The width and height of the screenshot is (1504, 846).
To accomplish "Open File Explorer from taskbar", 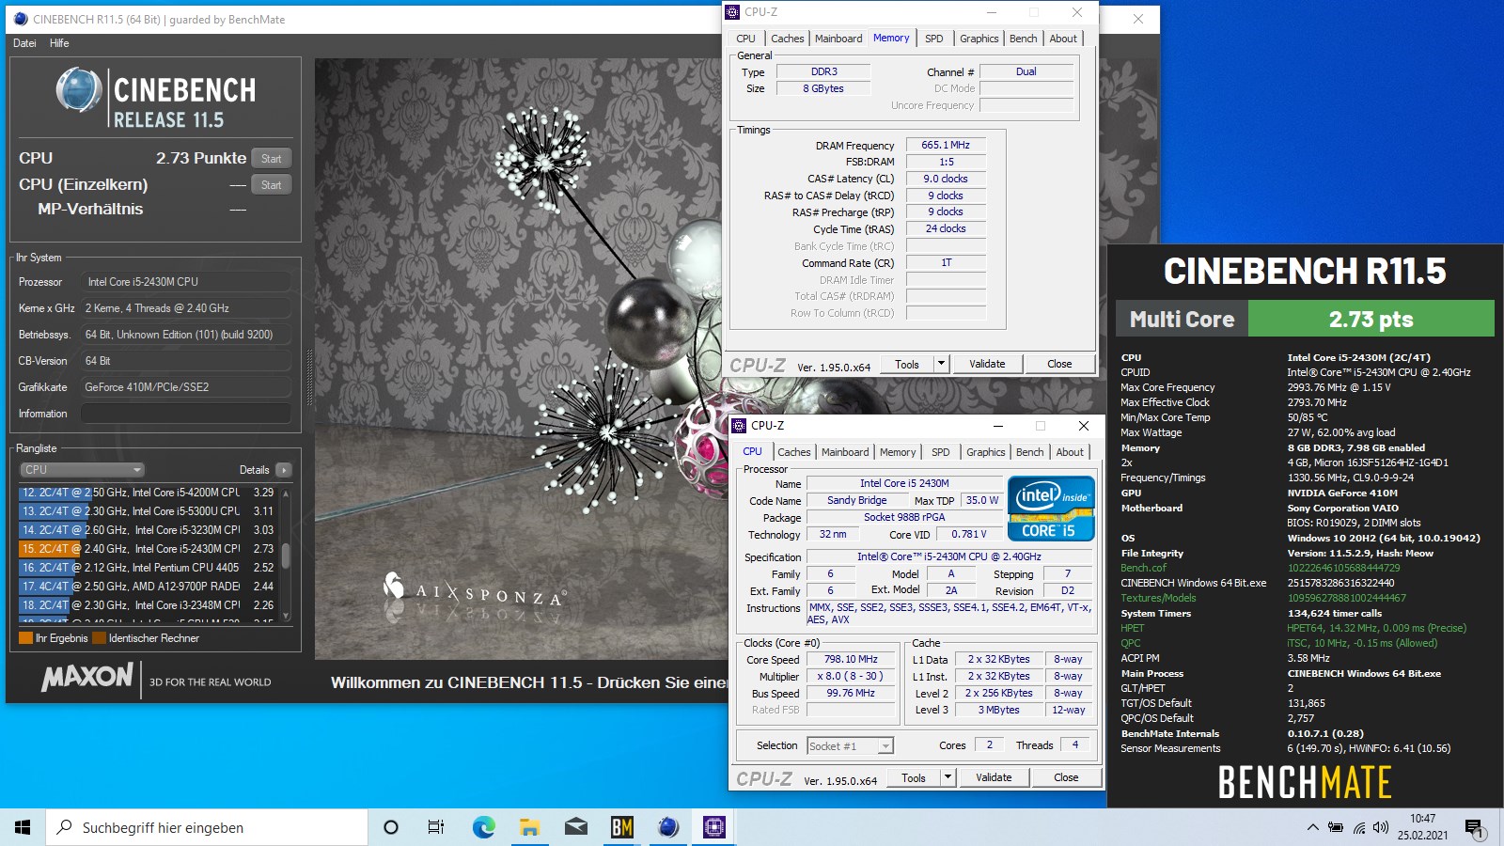I will 529,827.
